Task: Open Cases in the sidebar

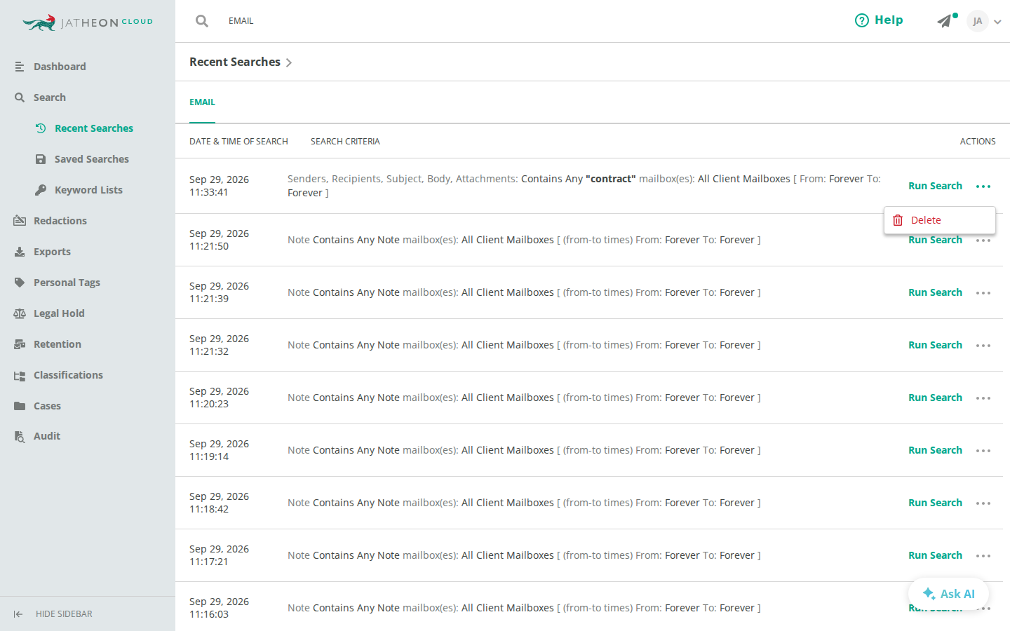Action: pos(38,406)
